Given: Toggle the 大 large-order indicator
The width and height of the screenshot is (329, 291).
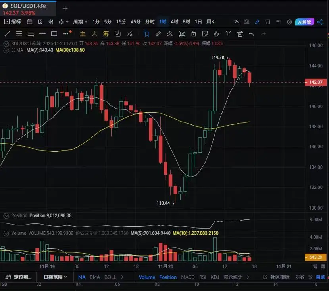Looking at the screenshot, I should 94,34.
